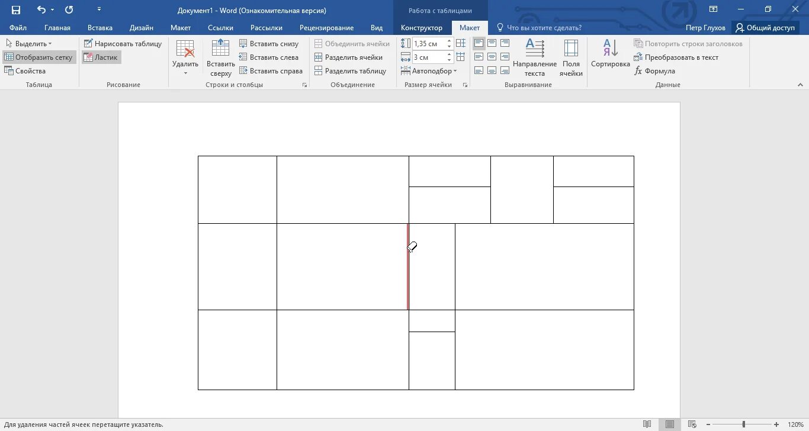Click in the row height field 1,35 см
This screenshot has width=809, height=431.
tap(428, 44)
